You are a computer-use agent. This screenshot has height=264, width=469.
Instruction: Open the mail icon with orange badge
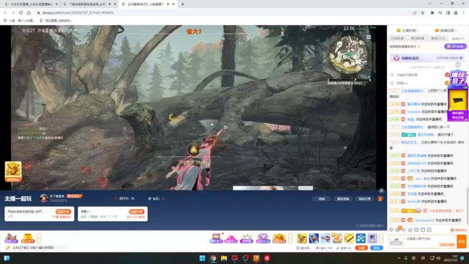pyautogui.click(x=398, y=229)
